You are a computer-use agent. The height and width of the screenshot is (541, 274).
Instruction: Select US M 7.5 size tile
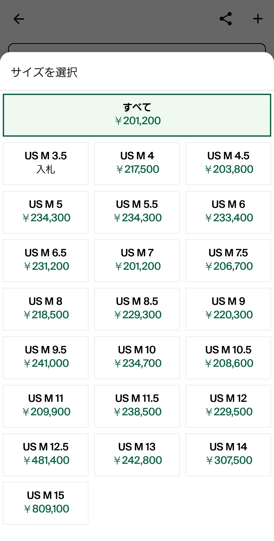pos(228,261)
